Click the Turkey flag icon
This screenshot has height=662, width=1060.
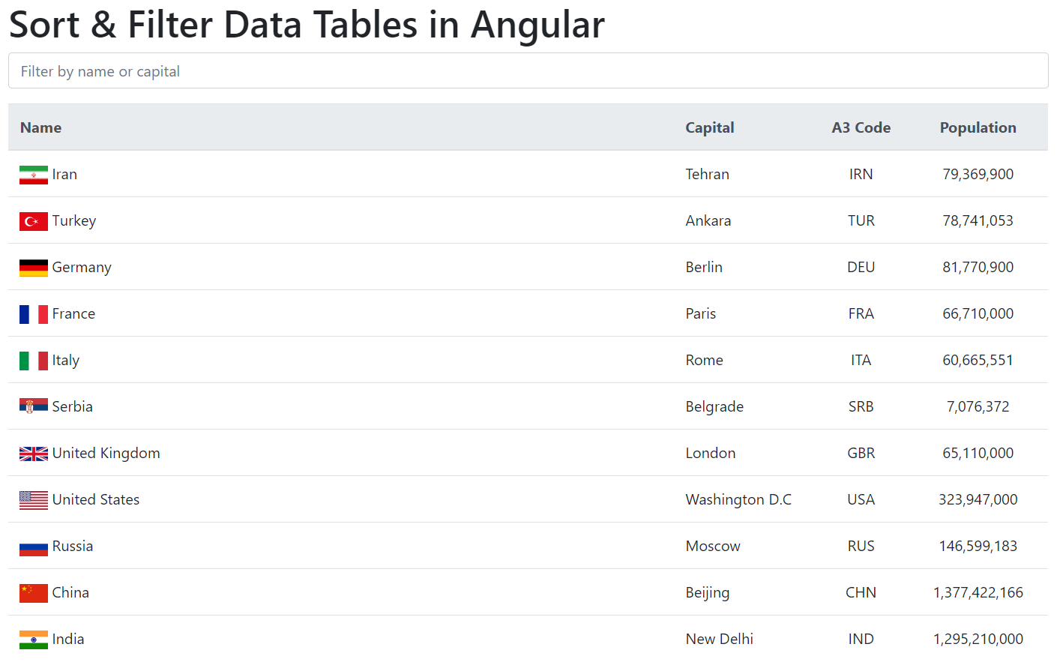33,220
